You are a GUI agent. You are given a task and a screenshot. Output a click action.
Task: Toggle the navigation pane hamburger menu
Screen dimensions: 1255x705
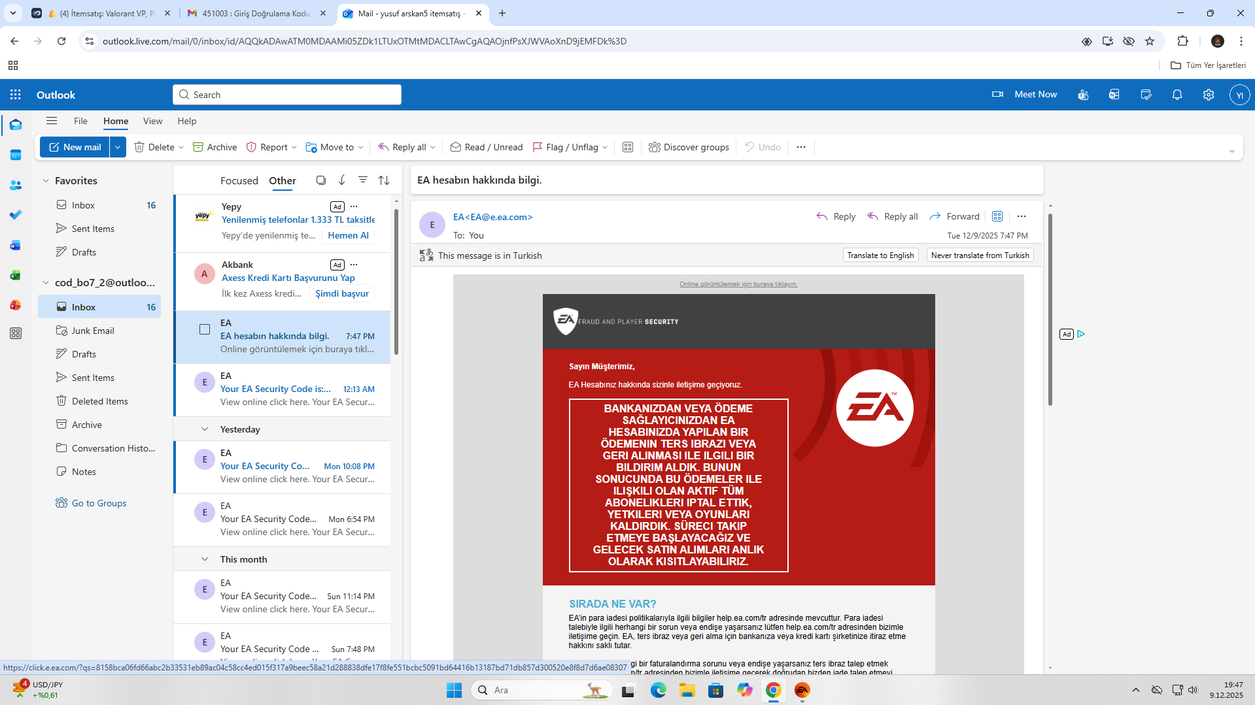pos(52,121)
